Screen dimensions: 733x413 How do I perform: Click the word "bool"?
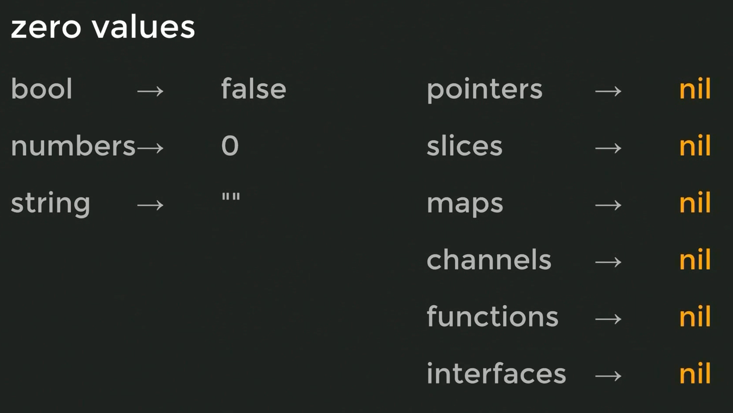(x=42, y=89)
